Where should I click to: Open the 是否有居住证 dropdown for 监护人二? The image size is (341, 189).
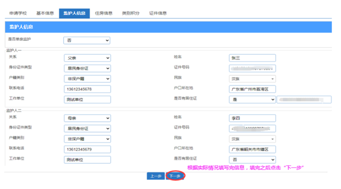tap(252, 159)
